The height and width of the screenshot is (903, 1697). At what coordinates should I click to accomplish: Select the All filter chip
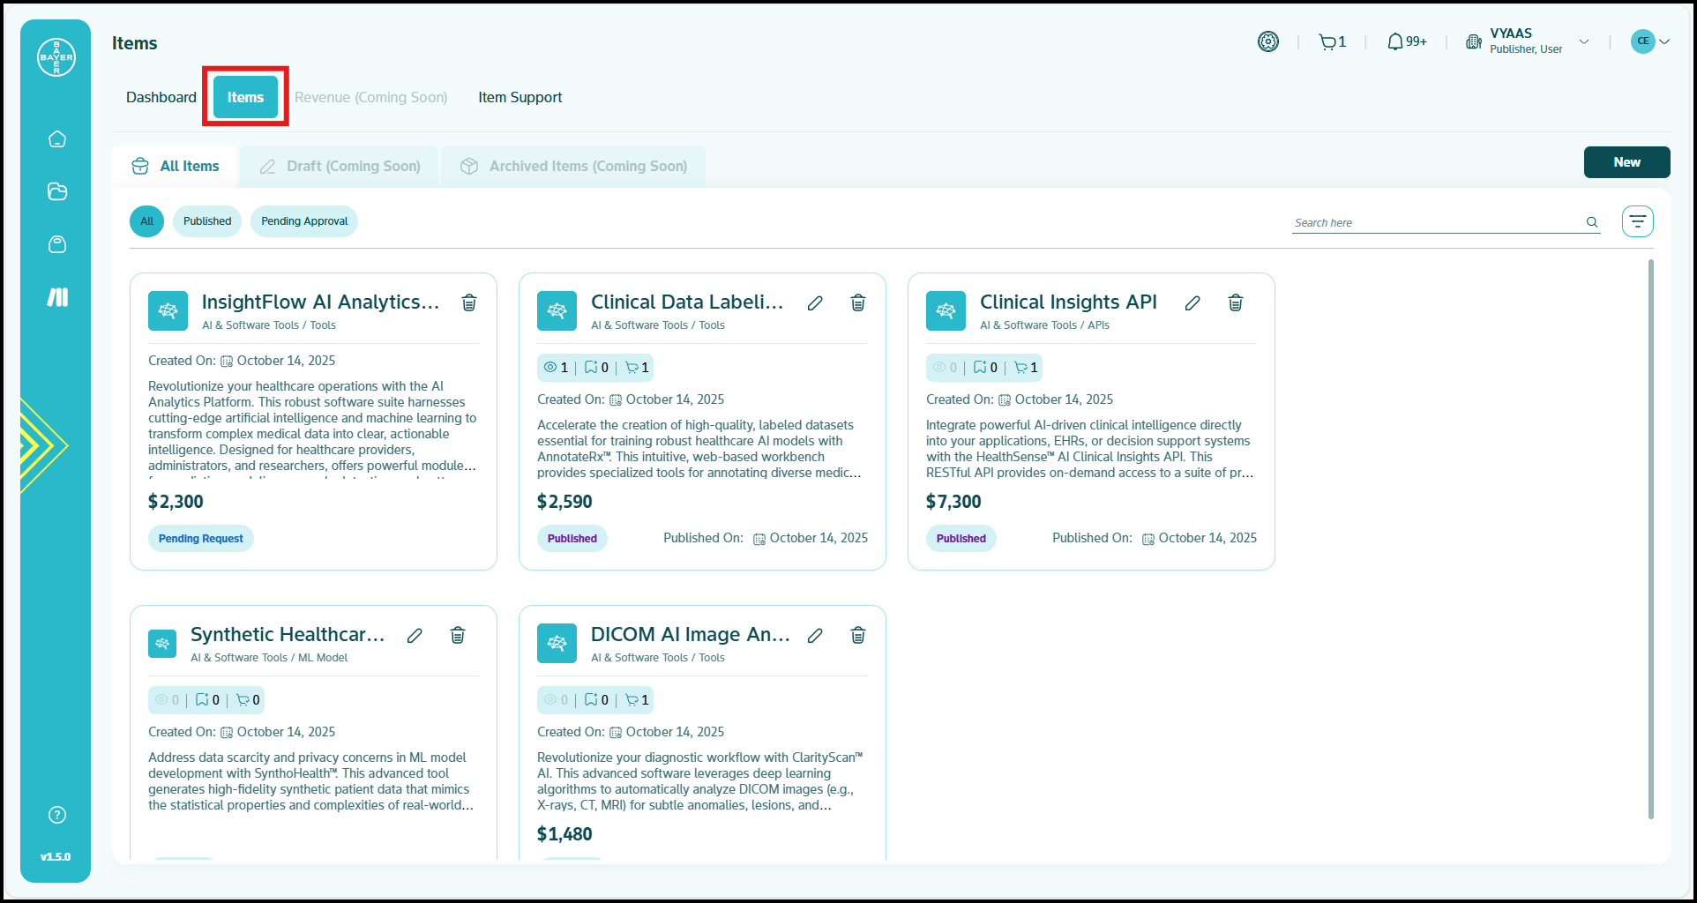[146, 221]
